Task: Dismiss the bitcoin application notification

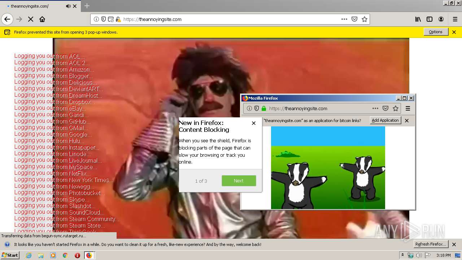Action: (407, 121)
